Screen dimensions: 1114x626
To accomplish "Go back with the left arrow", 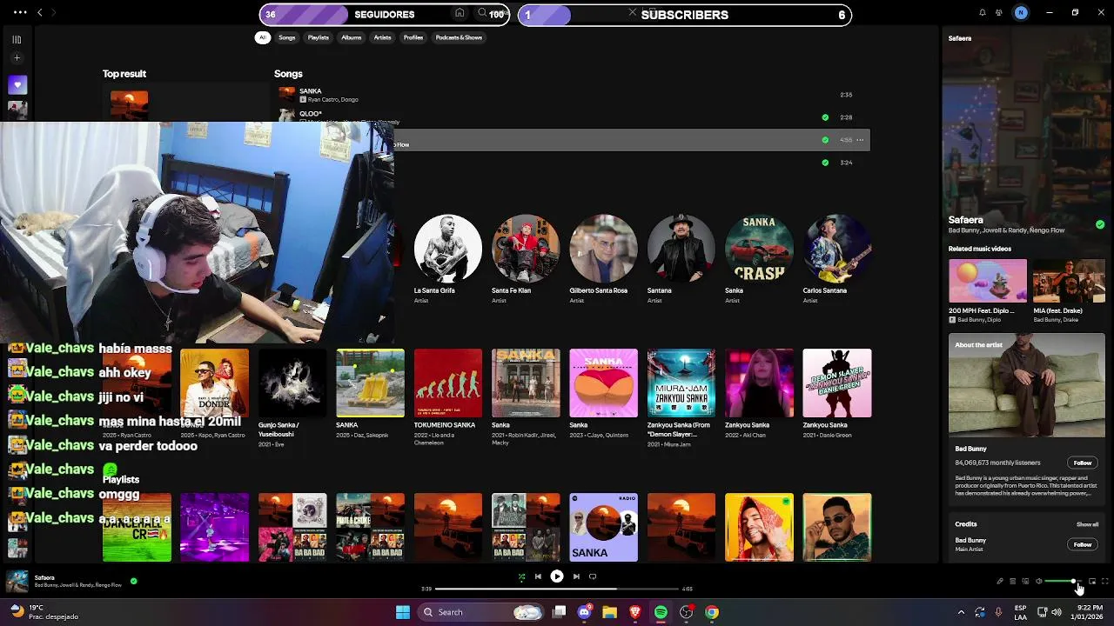I will [x=39, y=13].
